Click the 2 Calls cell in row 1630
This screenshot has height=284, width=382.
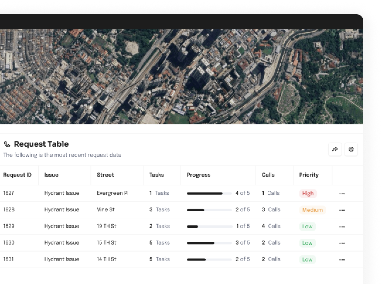271,243
